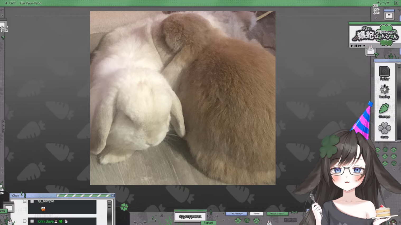The height and width of the screenshot is (225, 401).
Task: Click the emote in fiji_temple's message
Action: coord(43,209)
